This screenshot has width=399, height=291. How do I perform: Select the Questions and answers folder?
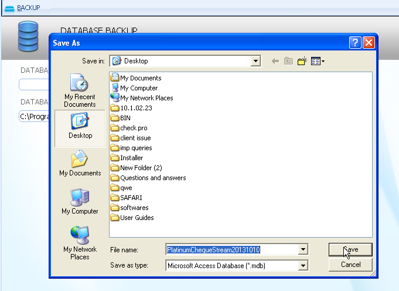[152, 178]
